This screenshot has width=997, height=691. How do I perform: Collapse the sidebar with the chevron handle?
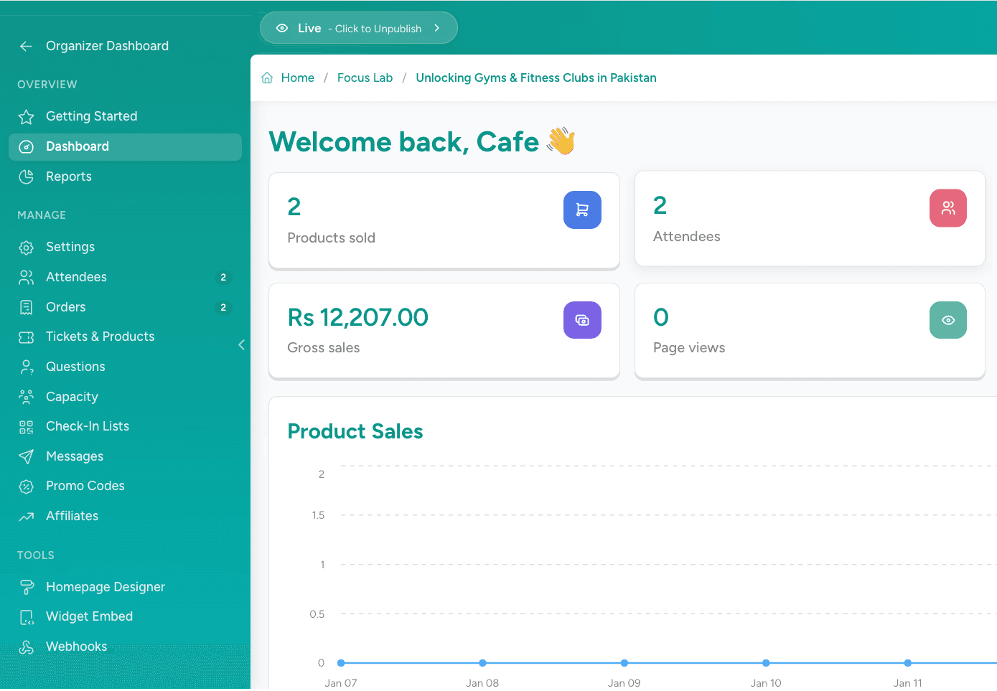coord(242,345)
